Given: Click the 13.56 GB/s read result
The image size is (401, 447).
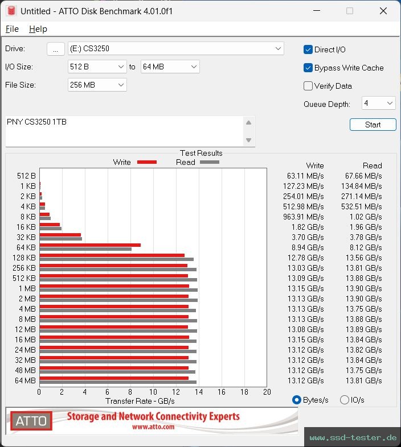Looking at the screenshot, I should pyautogui.click(x=364, y=258).
